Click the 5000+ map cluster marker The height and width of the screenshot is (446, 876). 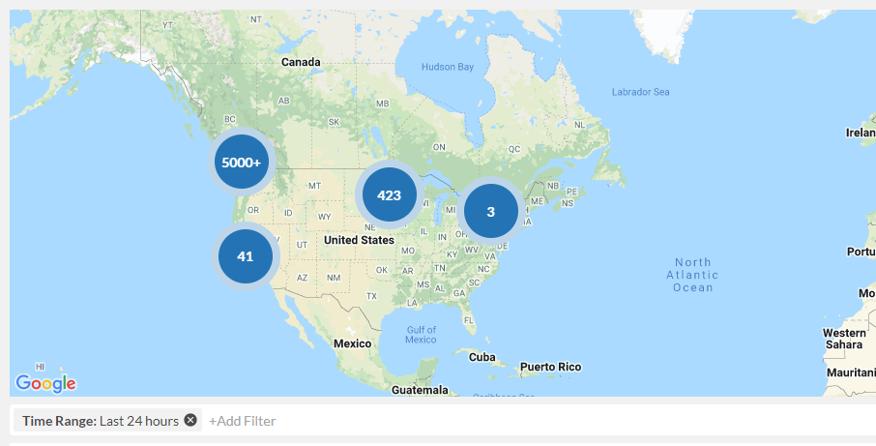[x=241, y=163]
